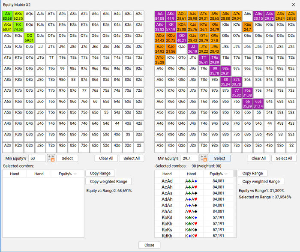Click the Close button at the bottom
This screenshot has height=252, width=300.
[149, 245]
